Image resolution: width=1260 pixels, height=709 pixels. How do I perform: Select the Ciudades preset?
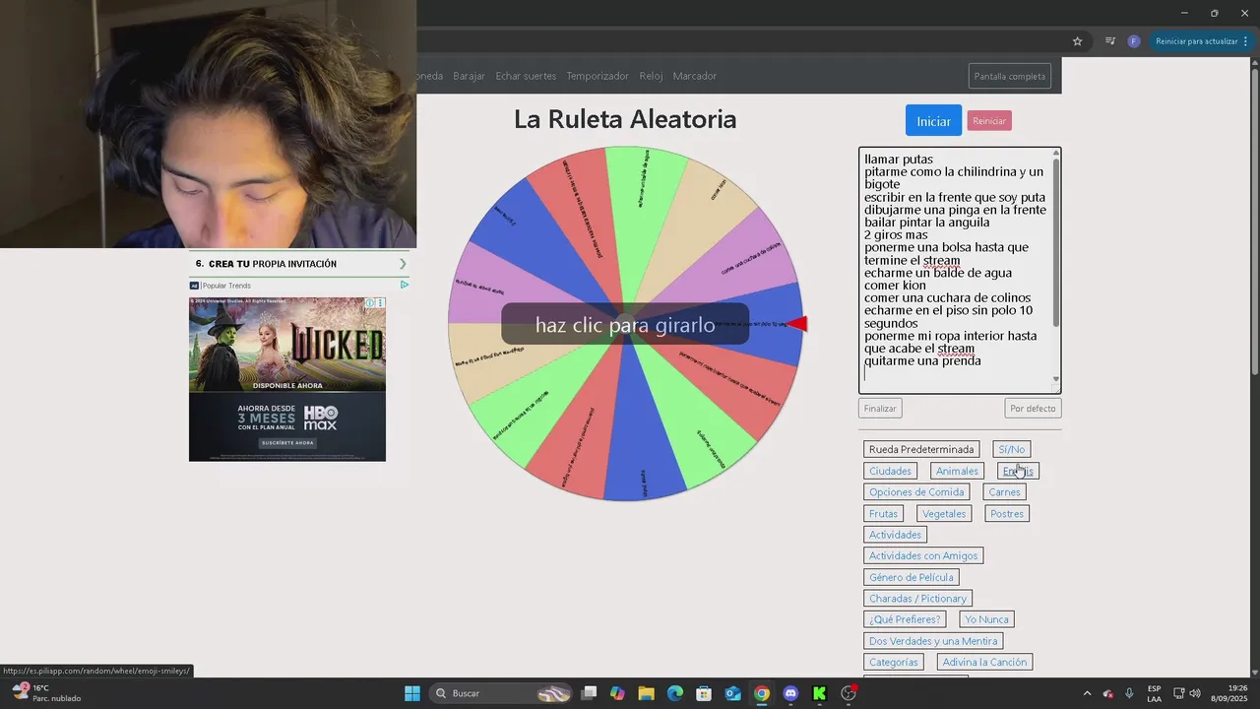(890, 471)
